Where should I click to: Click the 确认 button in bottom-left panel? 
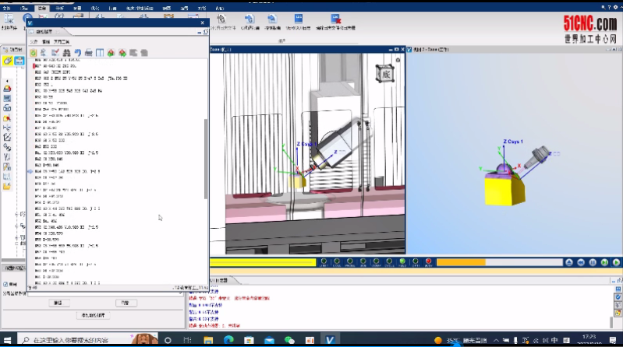[57, 302]
